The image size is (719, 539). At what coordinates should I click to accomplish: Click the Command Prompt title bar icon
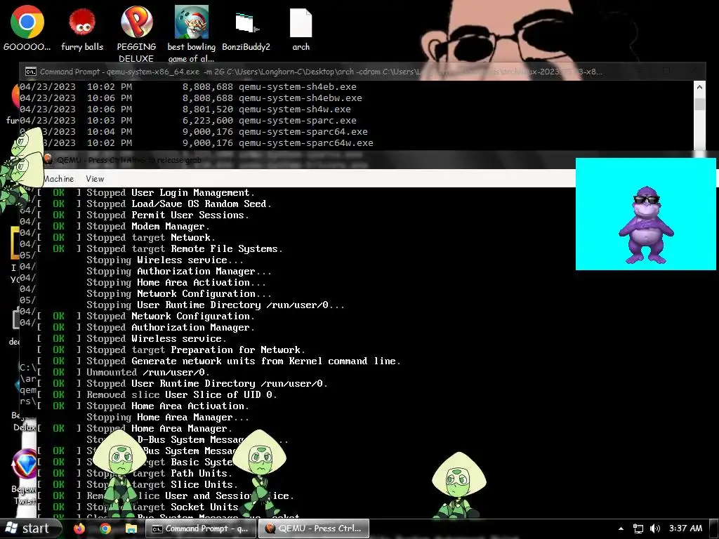pyautogui.click(x=31, y=72)
